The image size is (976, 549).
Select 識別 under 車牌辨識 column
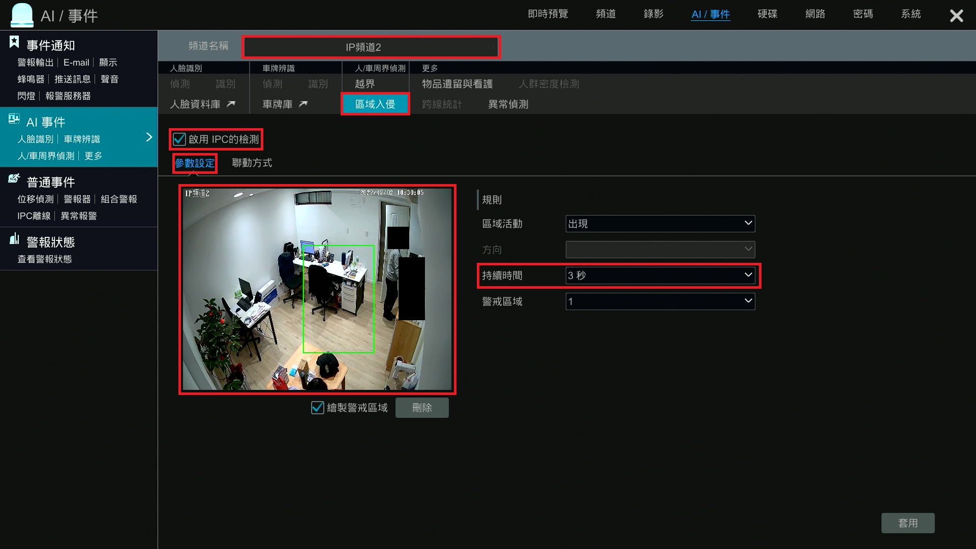coord(318,84)
